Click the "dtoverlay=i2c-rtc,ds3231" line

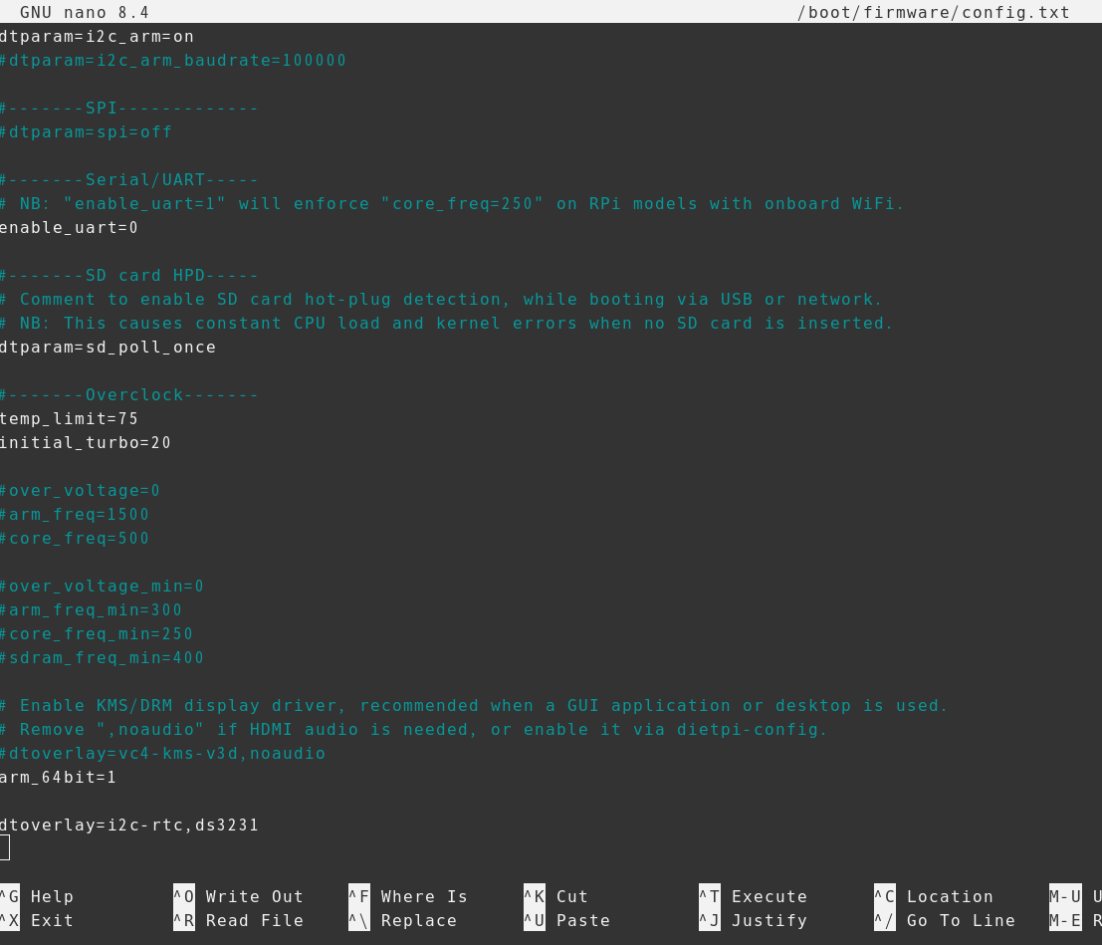tap(129, 826)
